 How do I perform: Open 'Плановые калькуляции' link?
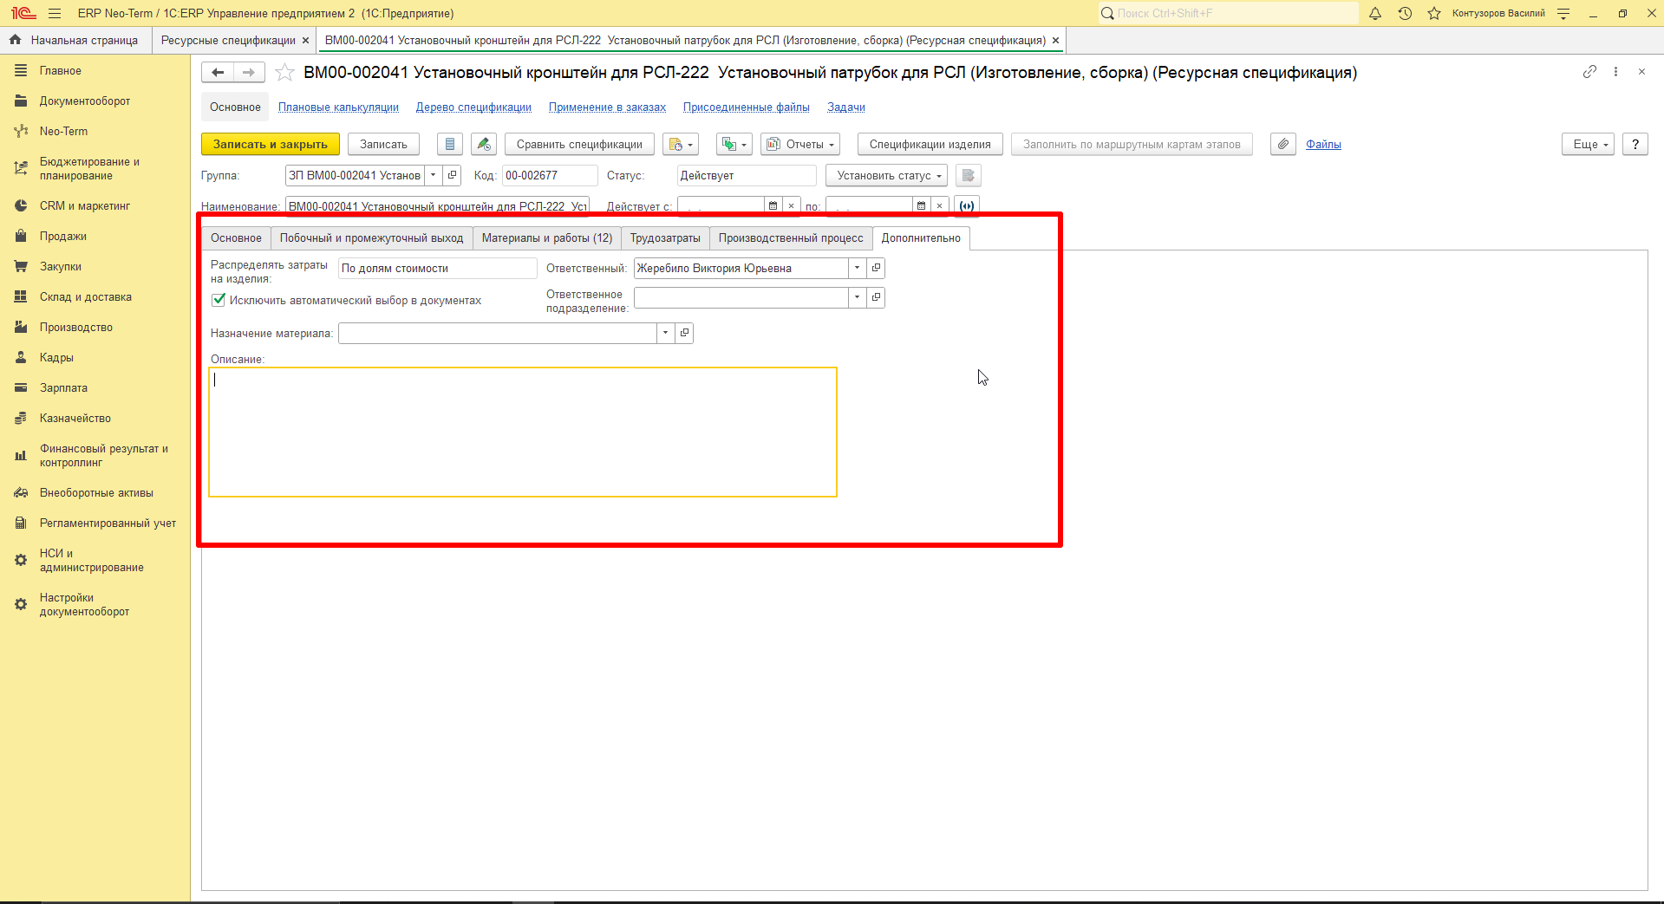coord(338,107)
